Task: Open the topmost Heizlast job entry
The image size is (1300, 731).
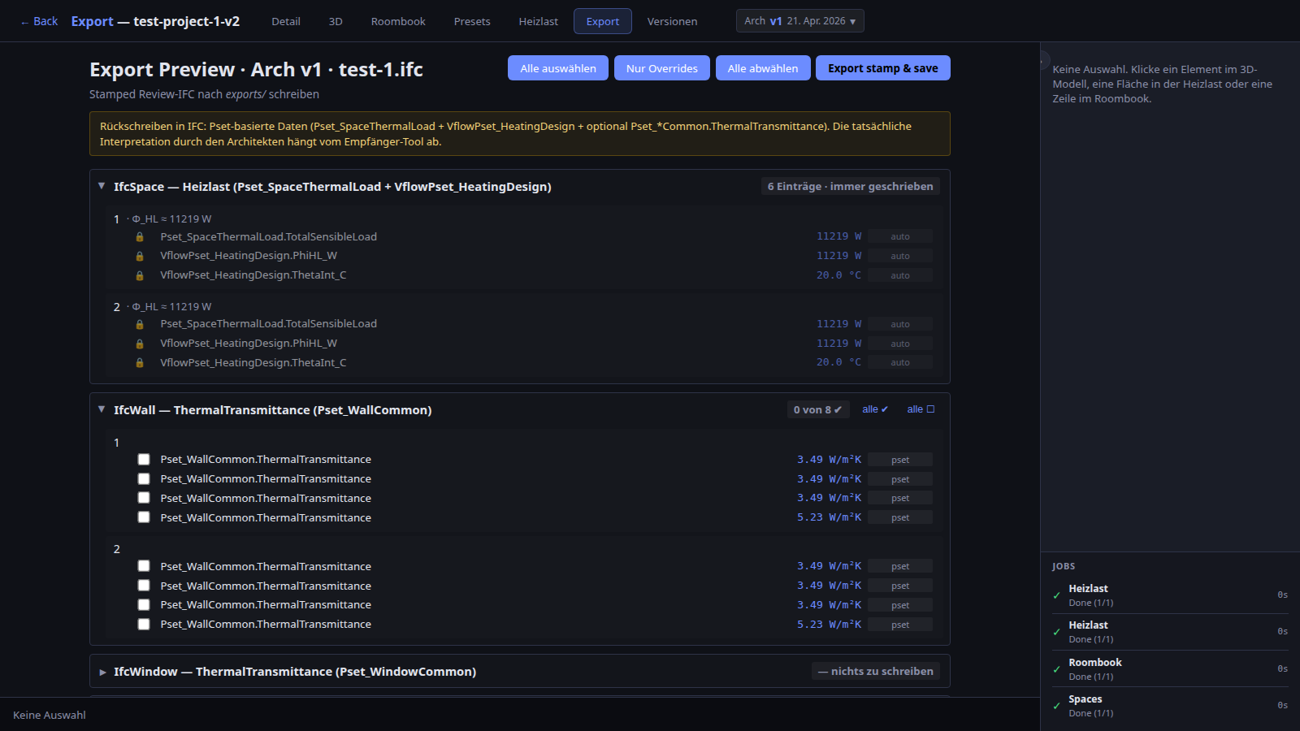Action: (1170, 595)
